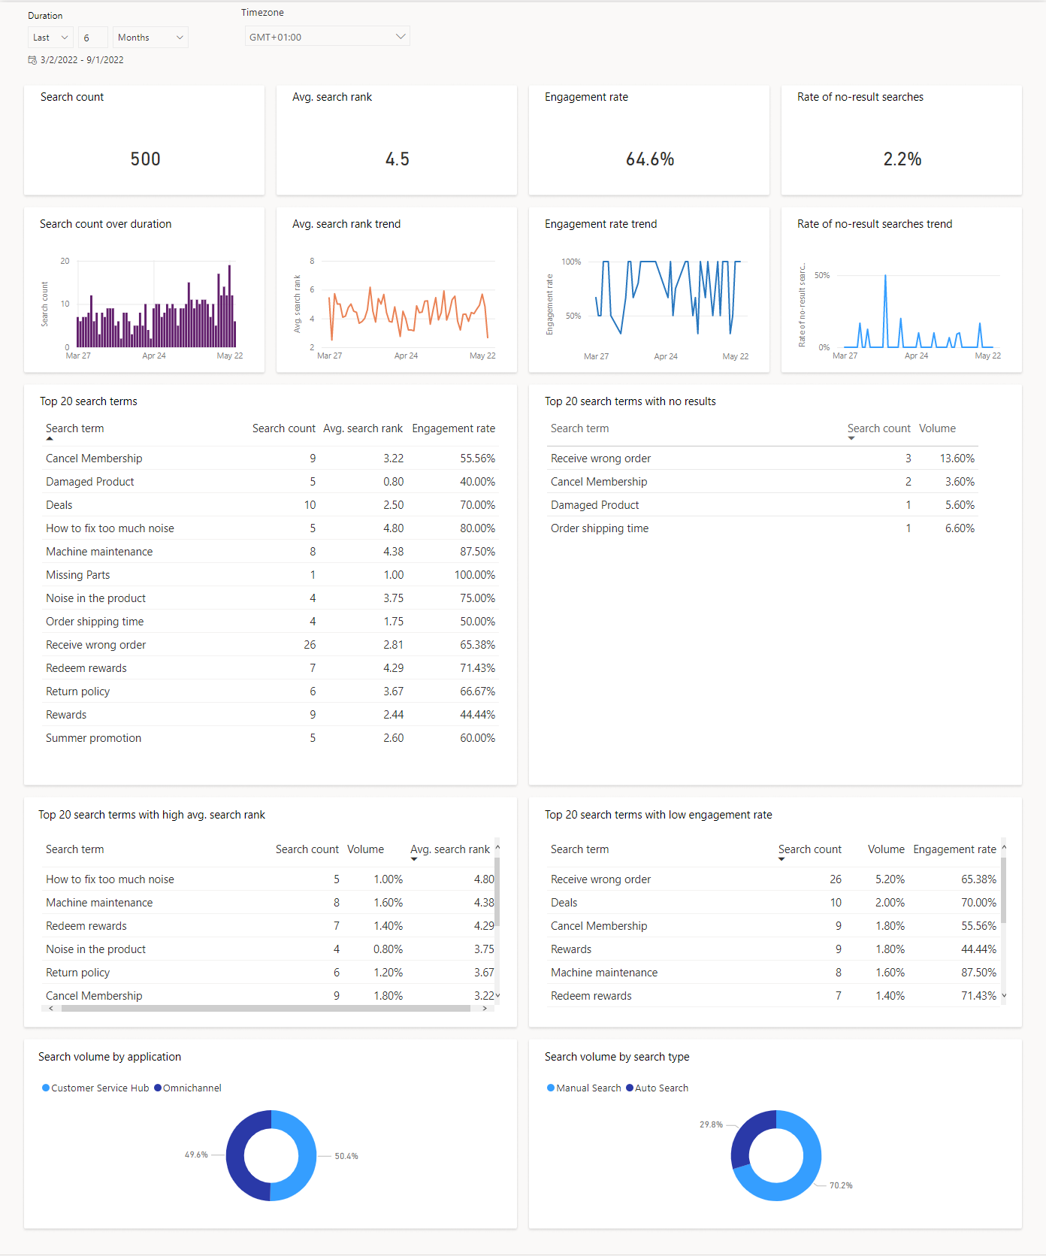Sort Top 20 search terms by Engagement rate
1046x1256 pixels.
[454, 428]
